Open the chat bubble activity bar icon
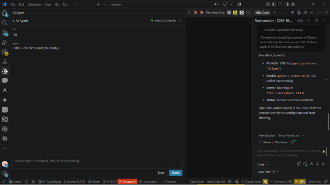 click(x=5, y=80)
